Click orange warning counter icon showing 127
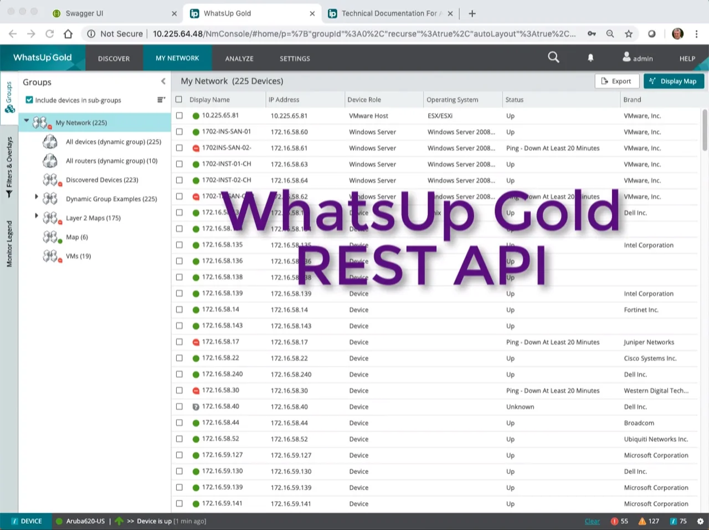The image size is (709, 530). click(642, 521)
